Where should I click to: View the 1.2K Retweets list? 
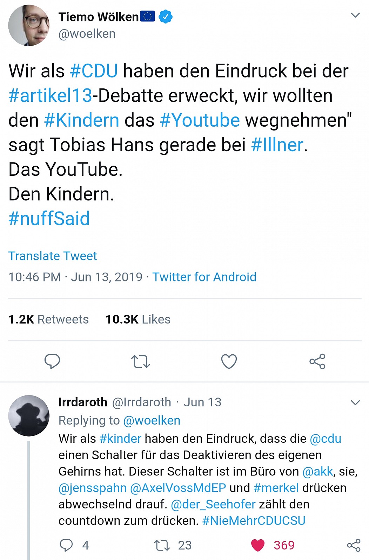click(48, 319)
